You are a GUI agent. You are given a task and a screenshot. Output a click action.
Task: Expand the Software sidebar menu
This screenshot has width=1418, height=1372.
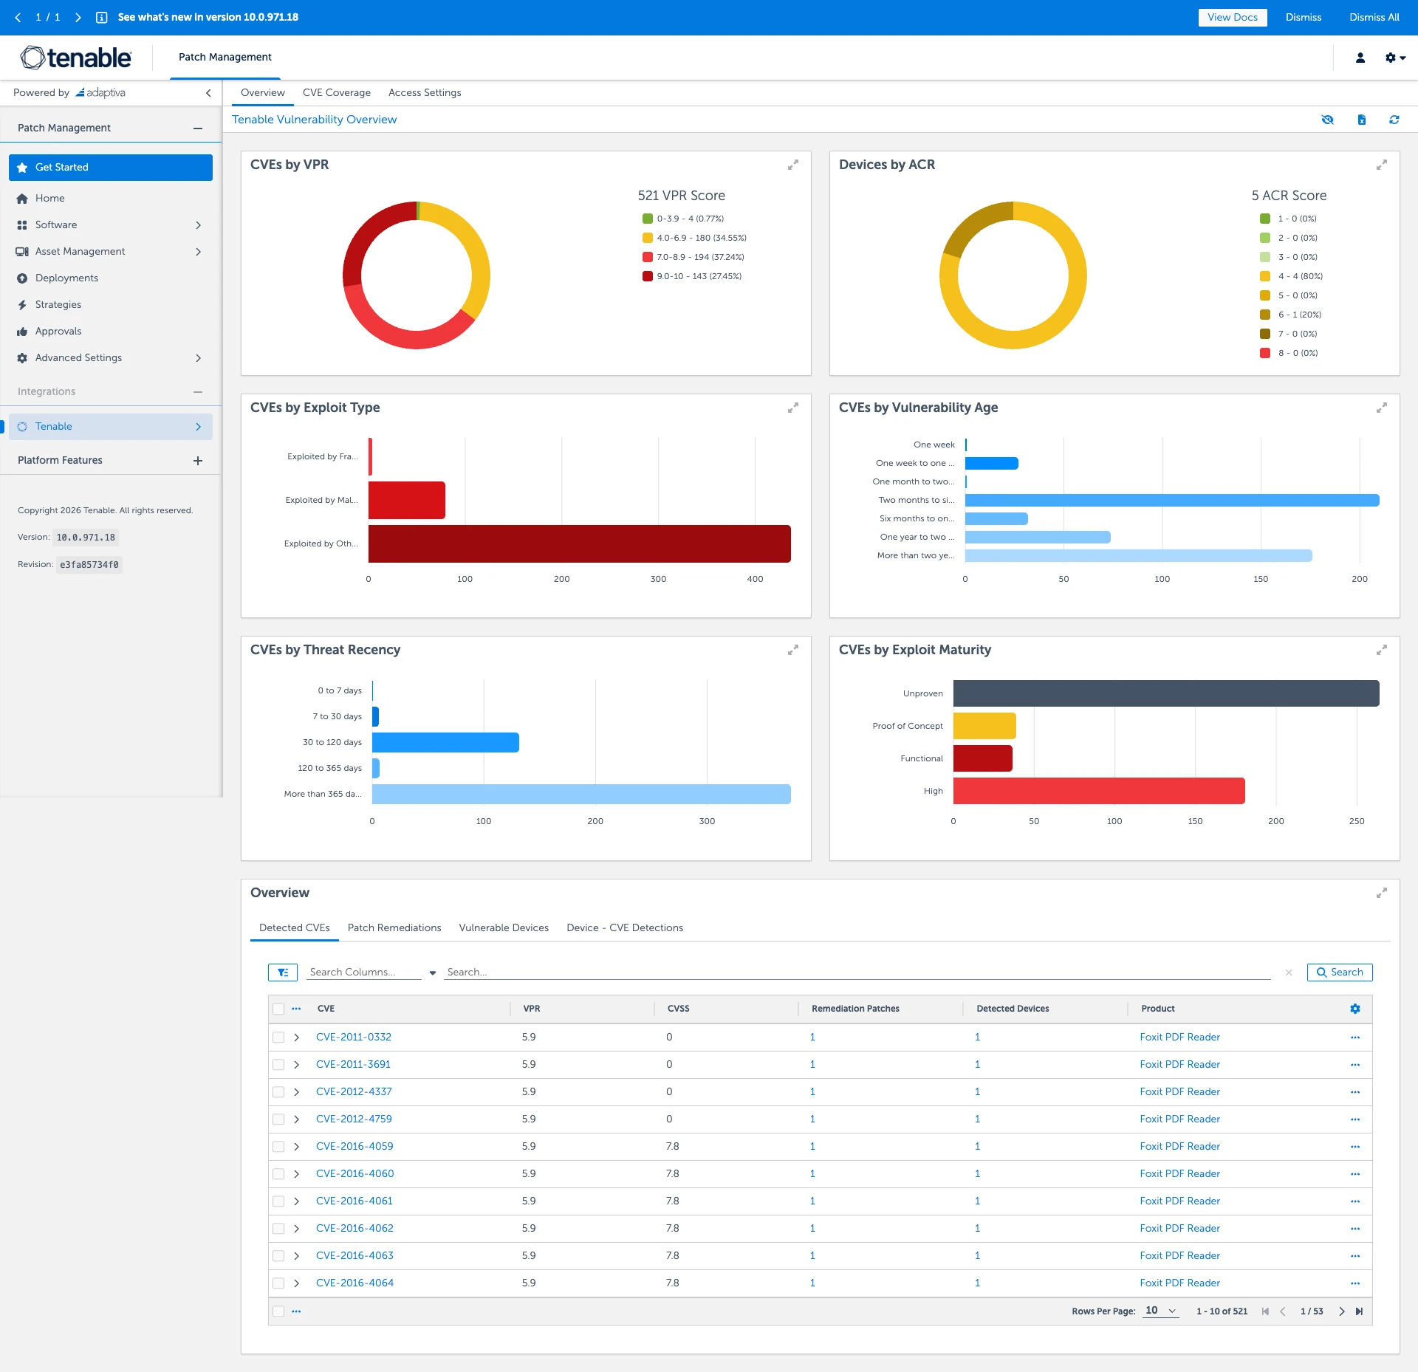[111, 225]
